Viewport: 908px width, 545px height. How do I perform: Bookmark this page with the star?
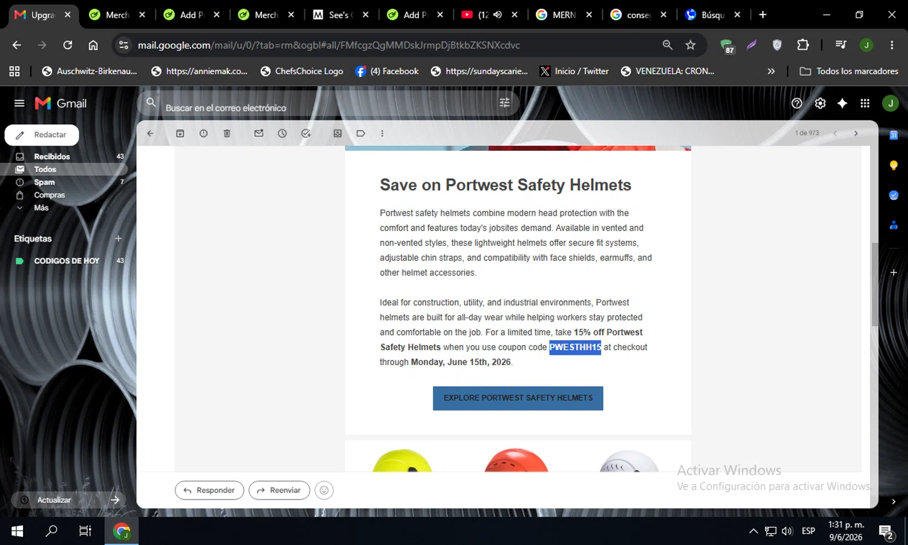[690, 45]
